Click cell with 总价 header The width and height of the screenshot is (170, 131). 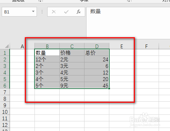pyautogui.click(x=97, y=53)
